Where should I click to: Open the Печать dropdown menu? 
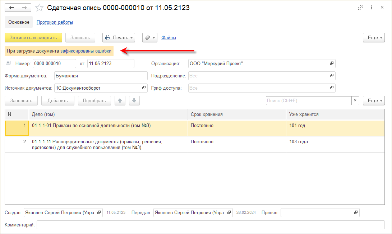[119, 37]
